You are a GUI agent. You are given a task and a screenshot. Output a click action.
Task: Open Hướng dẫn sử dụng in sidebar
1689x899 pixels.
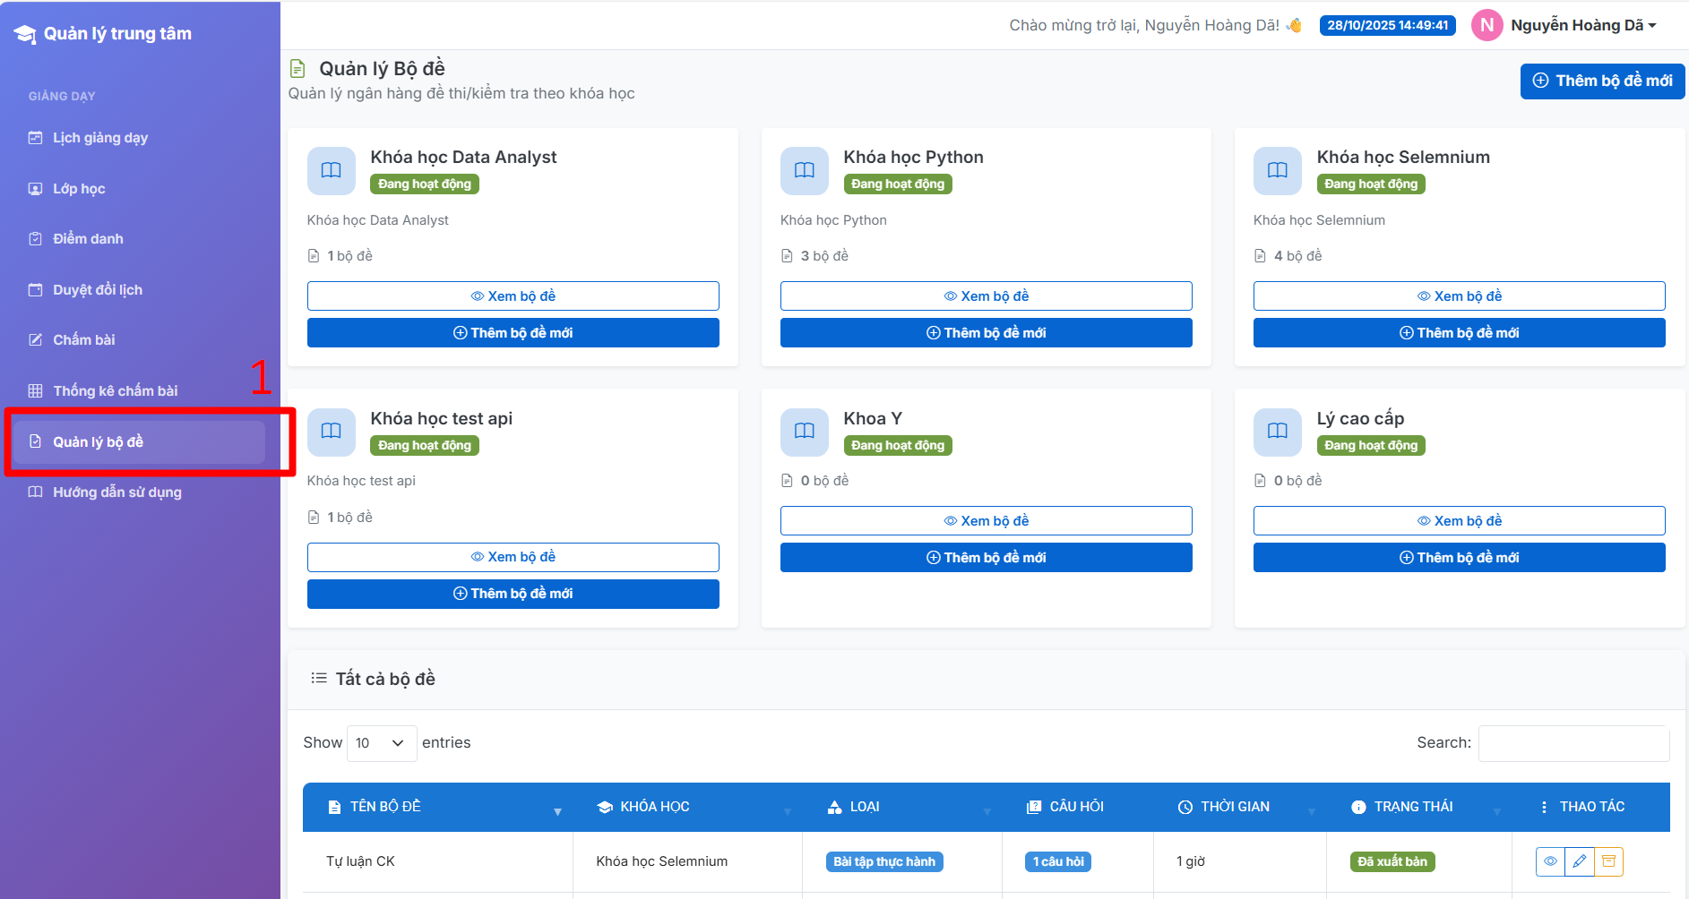pos(116,492)
